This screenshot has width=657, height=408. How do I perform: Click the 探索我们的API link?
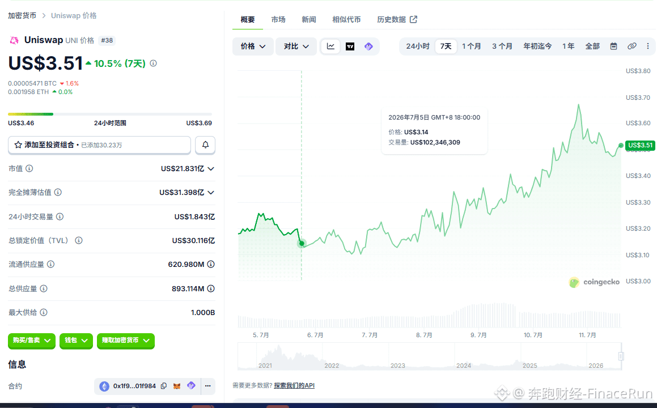[x=294, y=385]
